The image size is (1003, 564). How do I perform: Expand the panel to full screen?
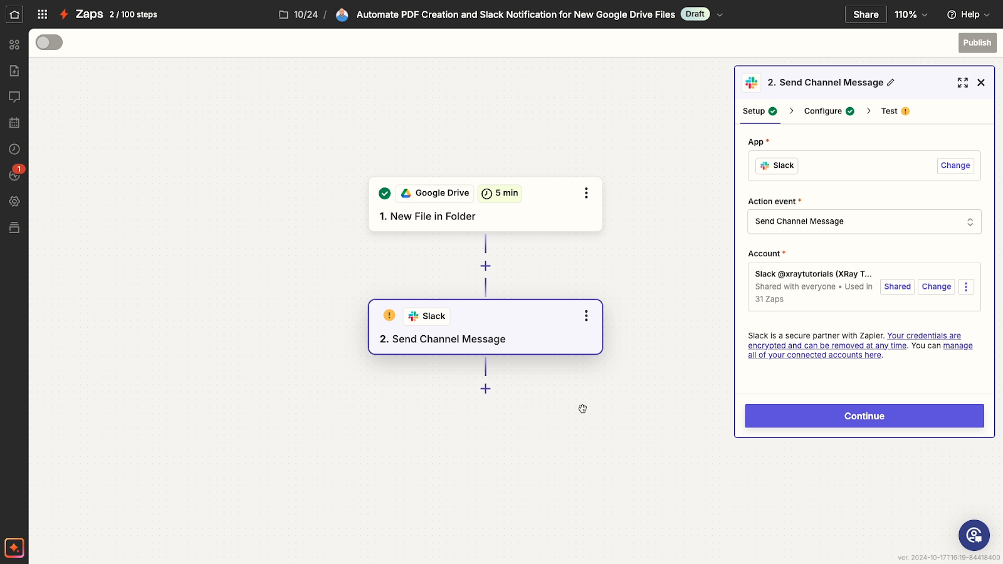963,83
